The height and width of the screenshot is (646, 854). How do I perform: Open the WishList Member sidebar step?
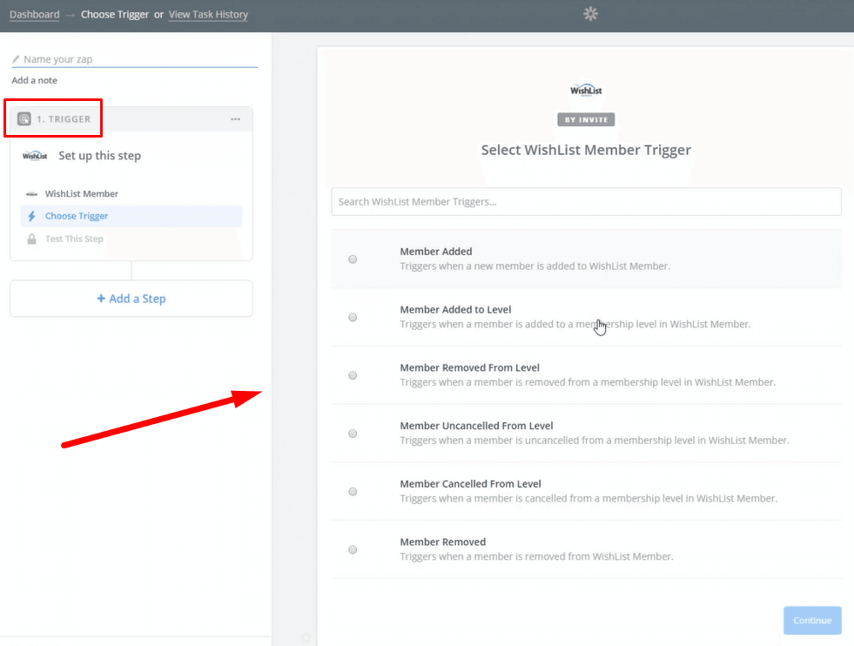(x=131, y=194)
